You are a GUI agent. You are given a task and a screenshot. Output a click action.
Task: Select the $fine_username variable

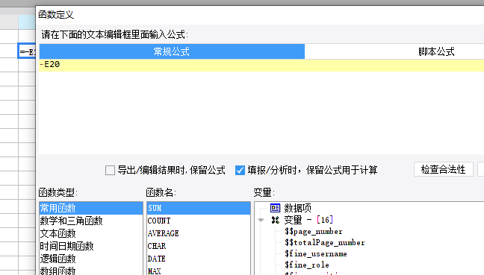(x=316, y=253)
